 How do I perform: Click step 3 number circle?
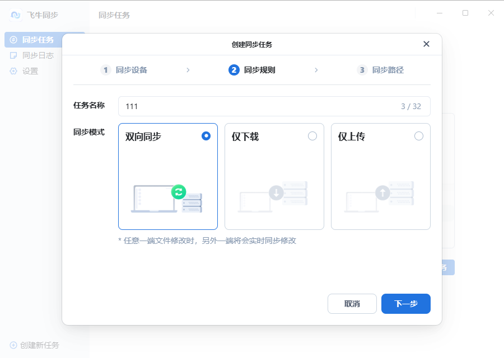coord(362,70)
